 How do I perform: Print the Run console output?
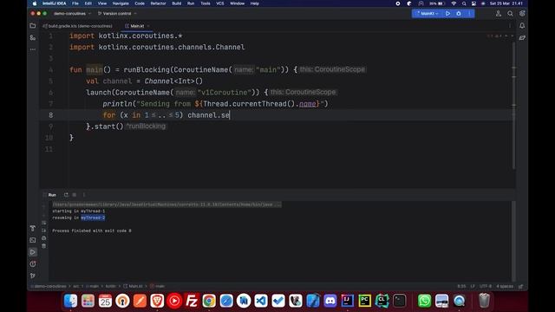click(x=44, y=238)
